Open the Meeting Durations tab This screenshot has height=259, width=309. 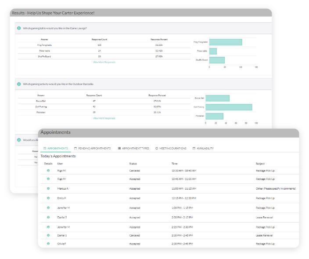point(171,148)
